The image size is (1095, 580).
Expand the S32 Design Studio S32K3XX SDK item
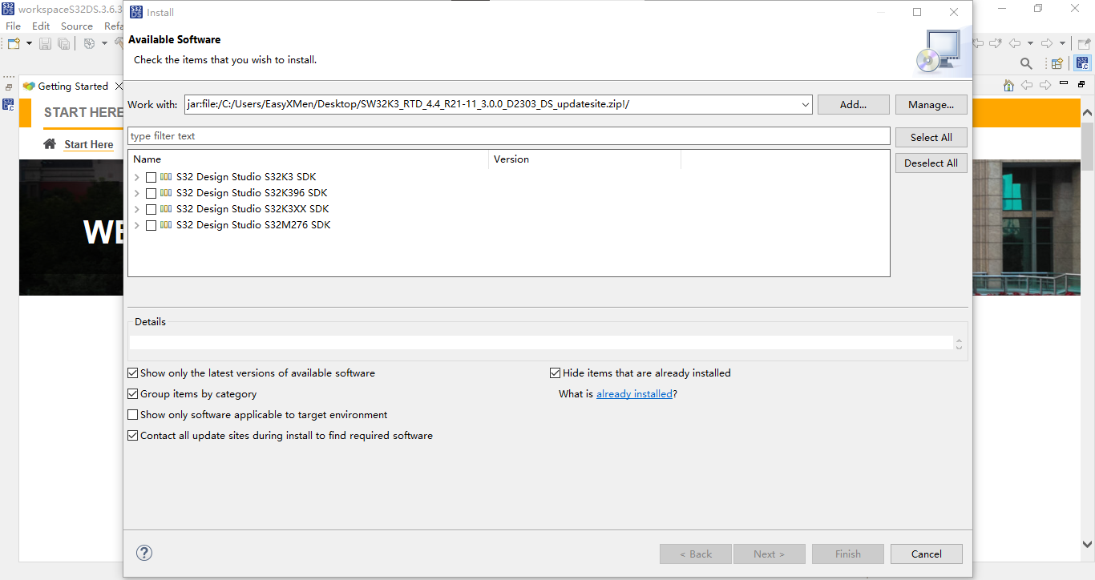point(137,210)
